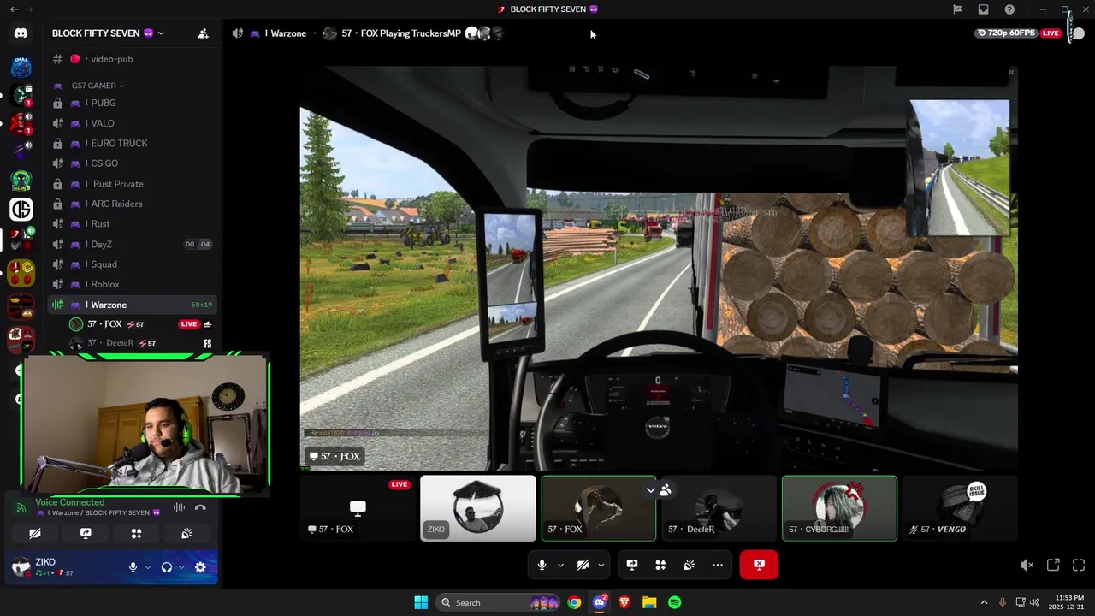This screenshot has width=1095, height=616.
Task: Open camera options arrow in call bar
Action: click(601, 565)
